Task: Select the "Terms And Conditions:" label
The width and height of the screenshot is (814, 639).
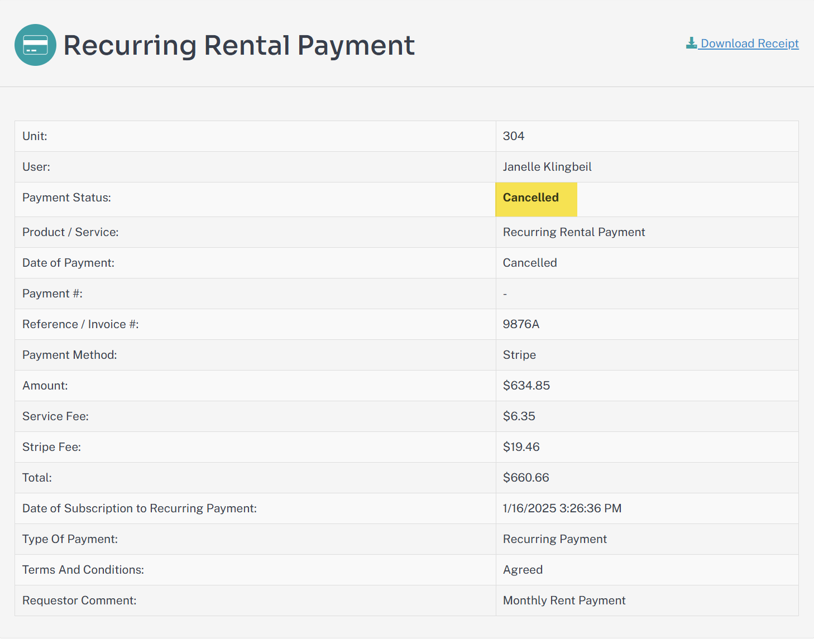Action: (83, 570)
